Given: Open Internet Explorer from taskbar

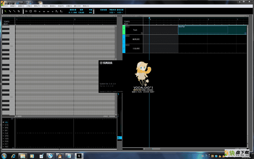Looking at the screenshot, I should pyautogui.click(x=13, y=156).
